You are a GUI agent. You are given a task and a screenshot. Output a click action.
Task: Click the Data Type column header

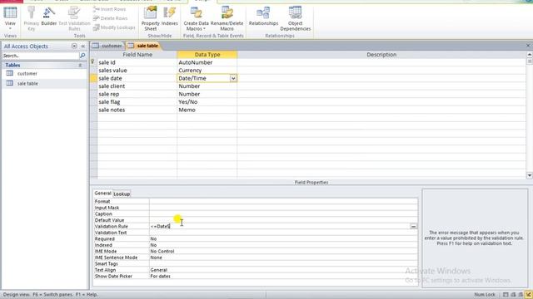click(207, 55)
